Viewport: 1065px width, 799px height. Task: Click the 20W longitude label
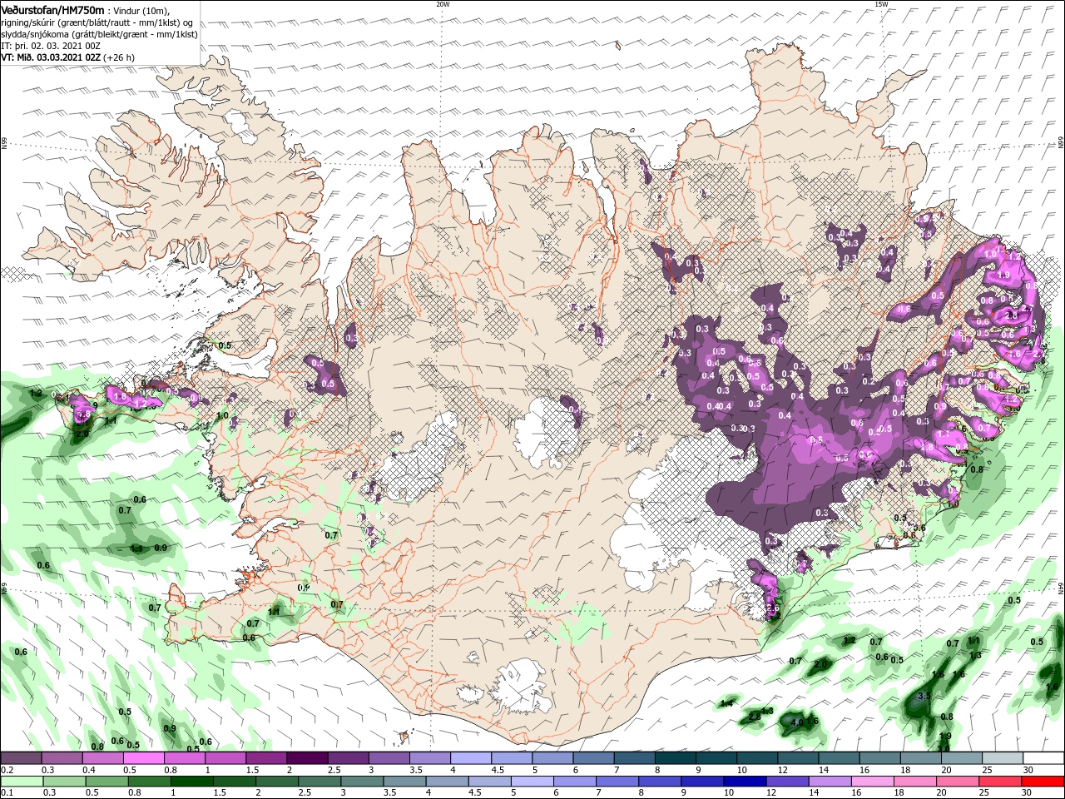click(x=443, y=3)
